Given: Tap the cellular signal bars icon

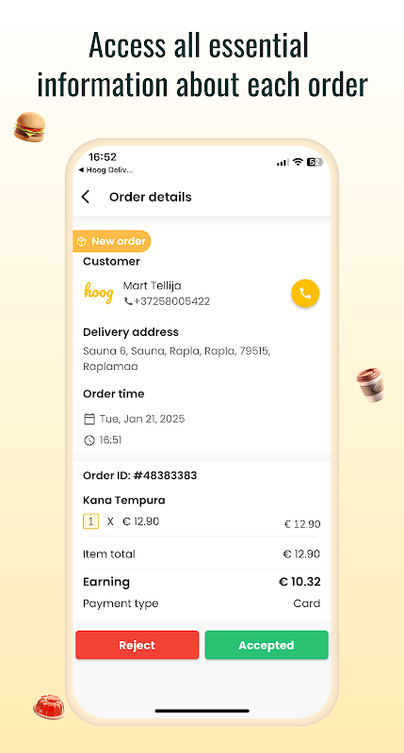Looking at the screenshot, I should pyautogui.click(x=283, y=162).
